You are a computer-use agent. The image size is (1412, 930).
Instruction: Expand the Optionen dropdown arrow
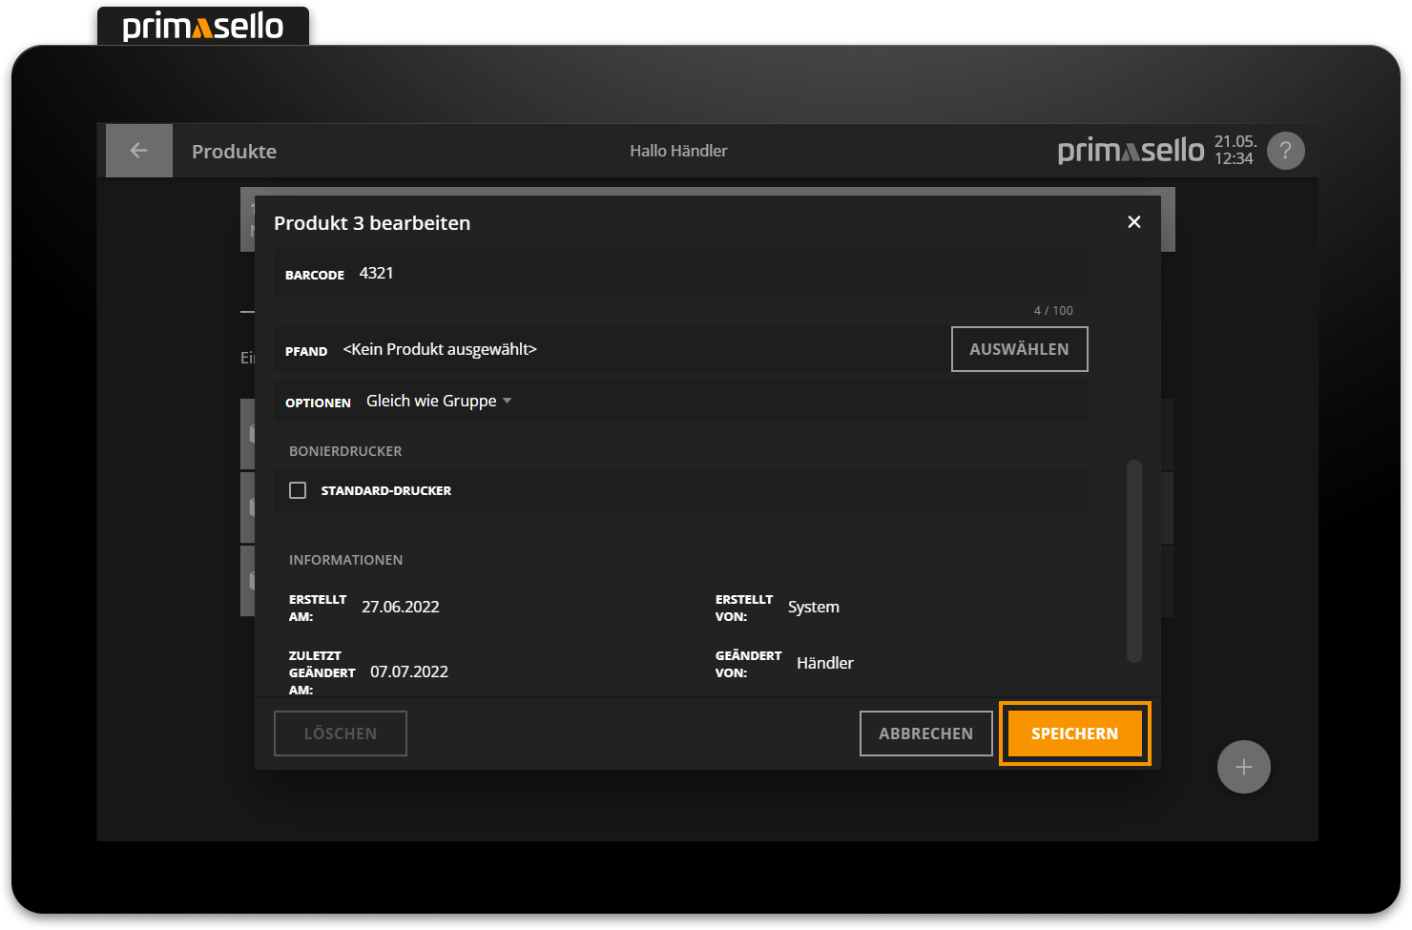(507, 401)
